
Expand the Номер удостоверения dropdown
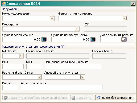52,18
